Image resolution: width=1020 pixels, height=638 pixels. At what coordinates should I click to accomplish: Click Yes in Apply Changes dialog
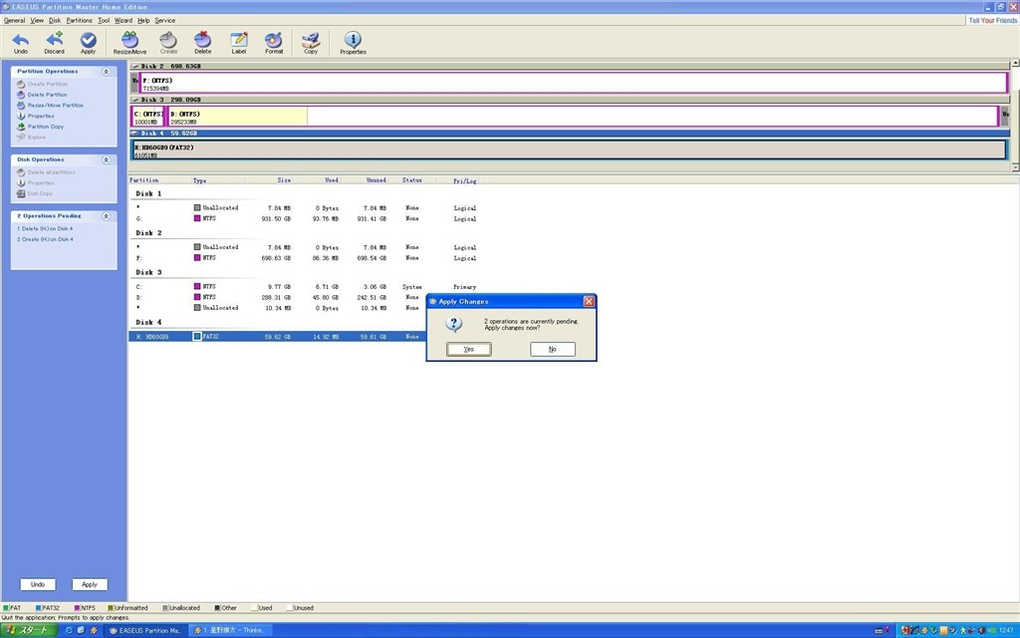pyautogui.click(x=468, y=349)
